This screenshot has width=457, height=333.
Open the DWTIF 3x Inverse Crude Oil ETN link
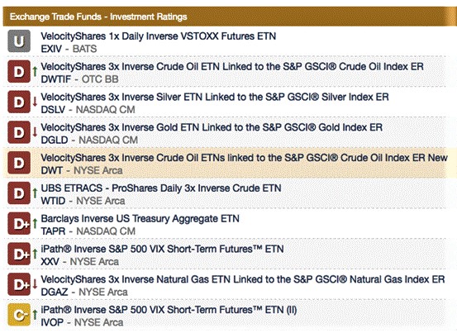[232, 66]
